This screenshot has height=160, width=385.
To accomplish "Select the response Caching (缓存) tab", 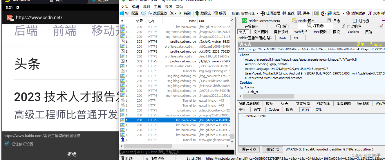I will click(257, 109).
